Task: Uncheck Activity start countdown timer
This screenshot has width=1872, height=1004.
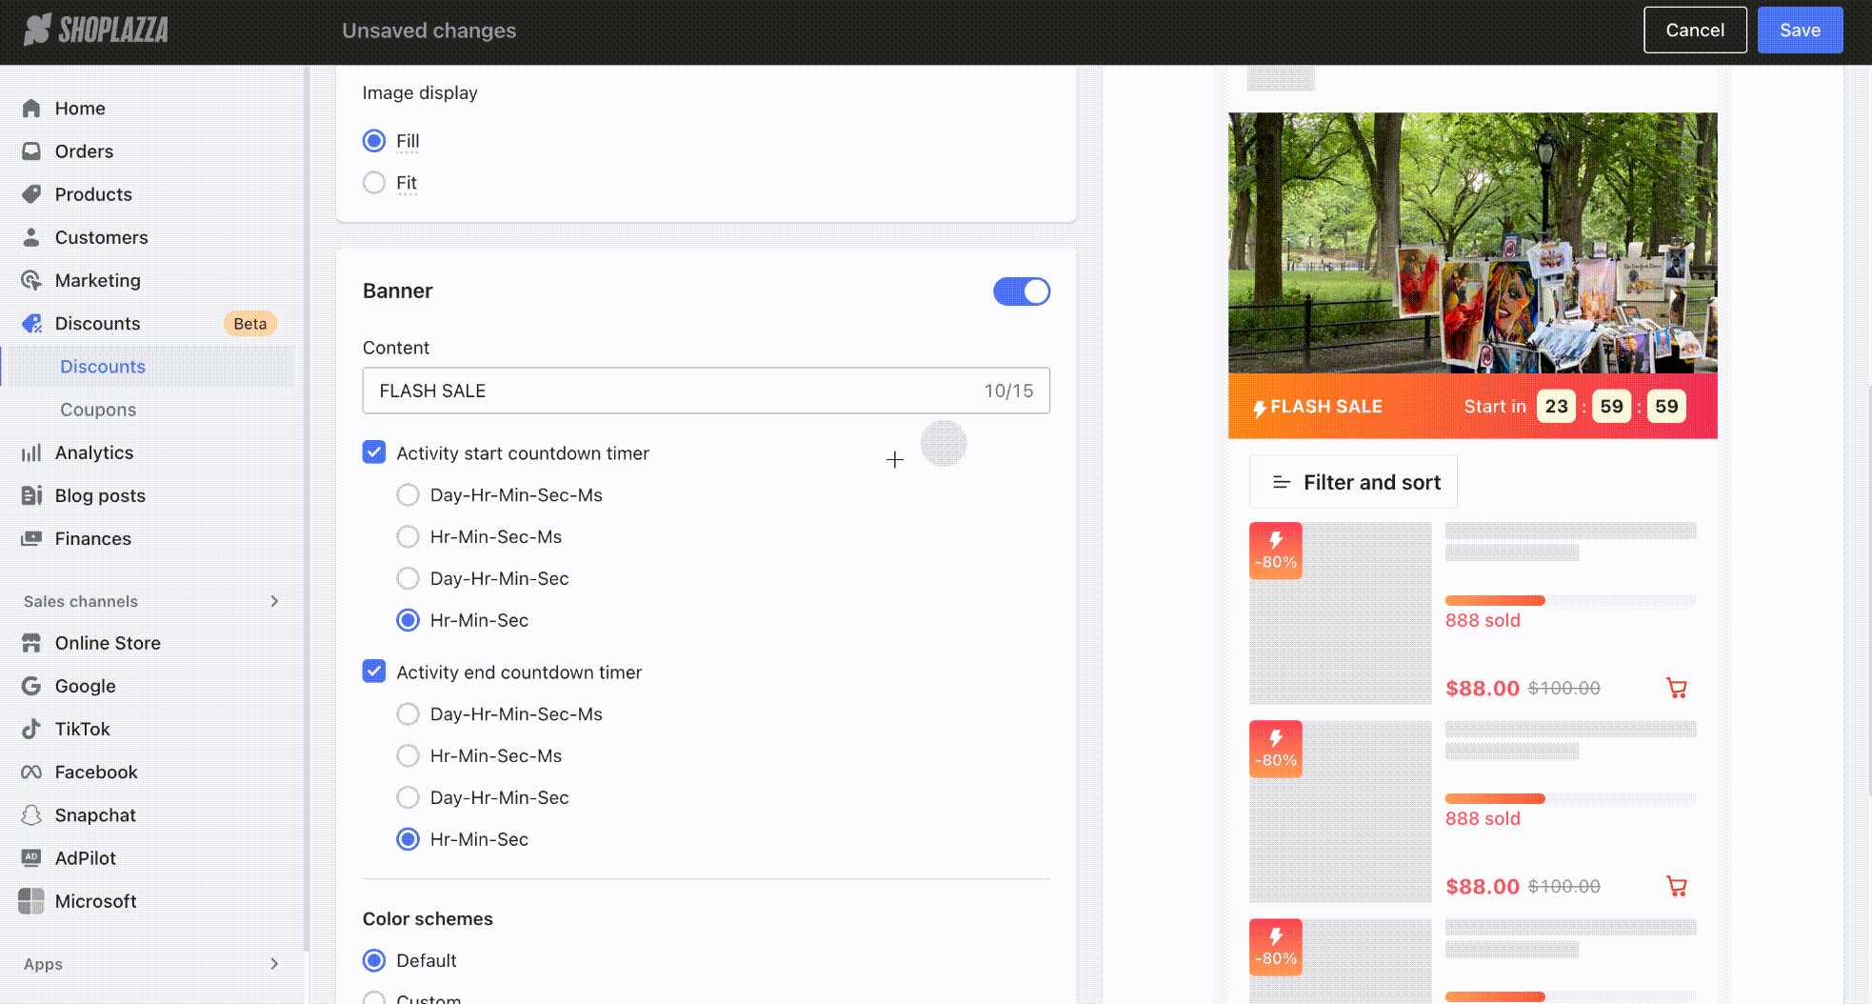Action: (x=374, y=452)
